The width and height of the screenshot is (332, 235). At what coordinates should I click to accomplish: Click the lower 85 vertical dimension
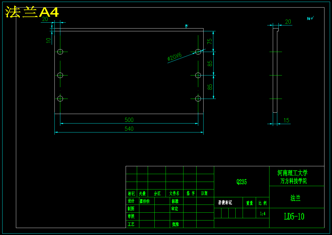210,87
